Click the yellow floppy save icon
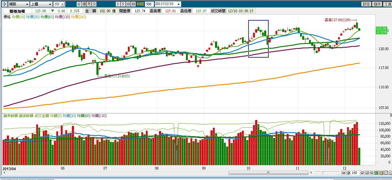 (x=381, y=173)
